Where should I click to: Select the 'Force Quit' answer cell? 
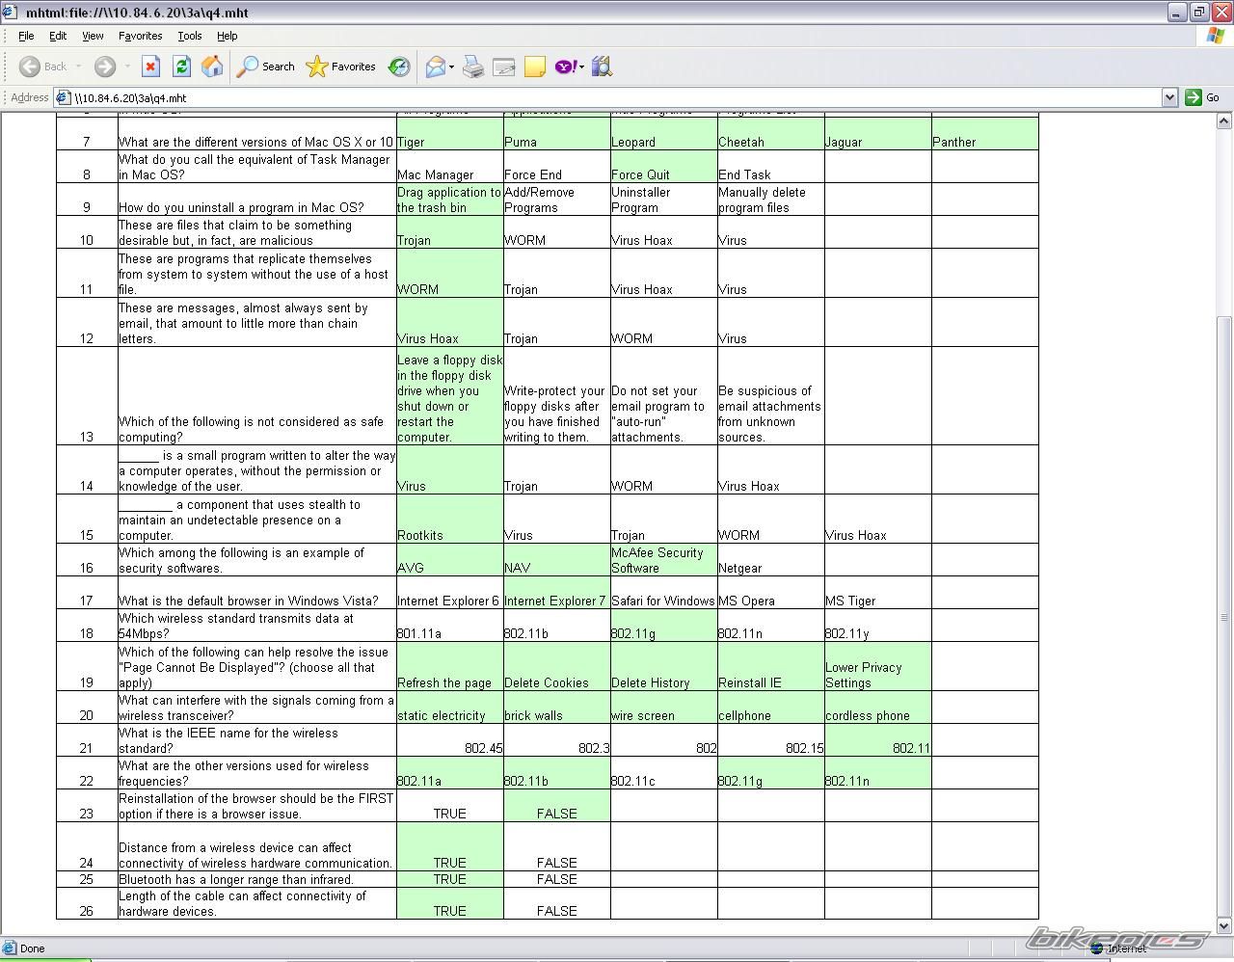(663, 167)
